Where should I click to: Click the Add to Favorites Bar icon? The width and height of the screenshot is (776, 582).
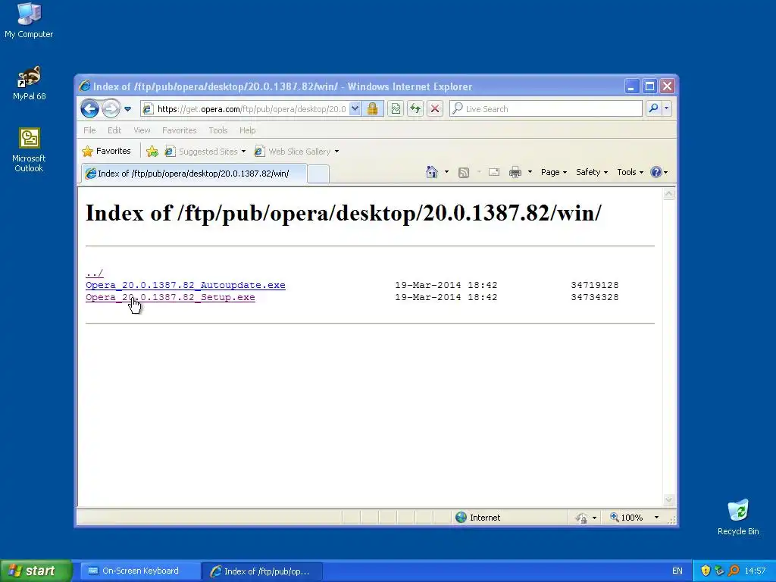coord(152,152)
